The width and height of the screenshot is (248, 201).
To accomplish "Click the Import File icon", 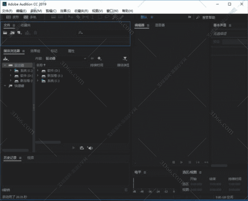I will pos(12,32).
